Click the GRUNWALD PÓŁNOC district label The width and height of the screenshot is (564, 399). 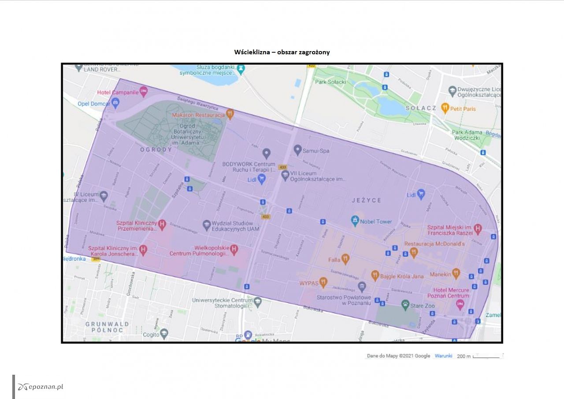click(107, 327)
